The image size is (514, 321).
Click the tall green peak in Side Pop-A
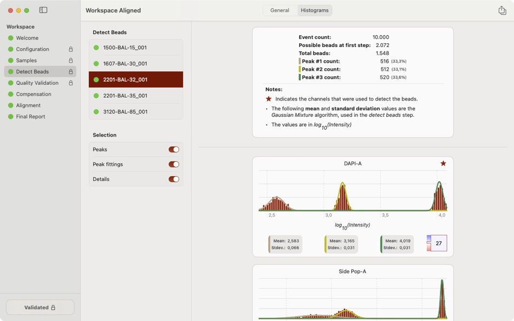(442, 299)
